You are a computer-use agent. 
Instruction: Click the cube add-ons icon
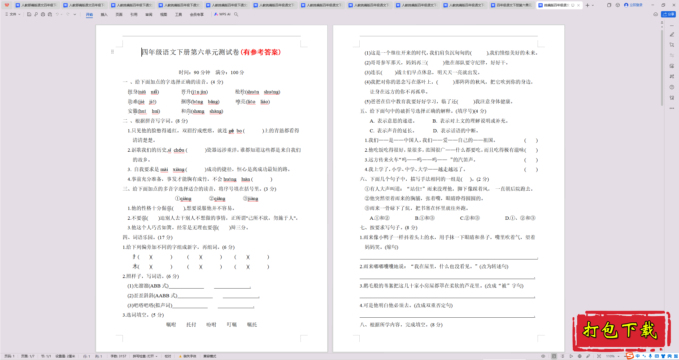click(x=618, y=5)
